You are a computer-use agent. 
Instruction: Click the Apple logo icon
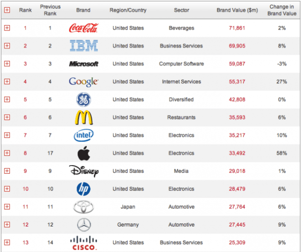tap(83, 153)
